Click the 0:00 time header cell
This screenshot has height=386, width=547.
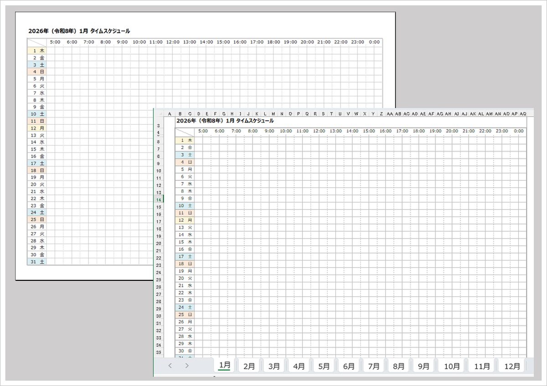coord(519,131)
